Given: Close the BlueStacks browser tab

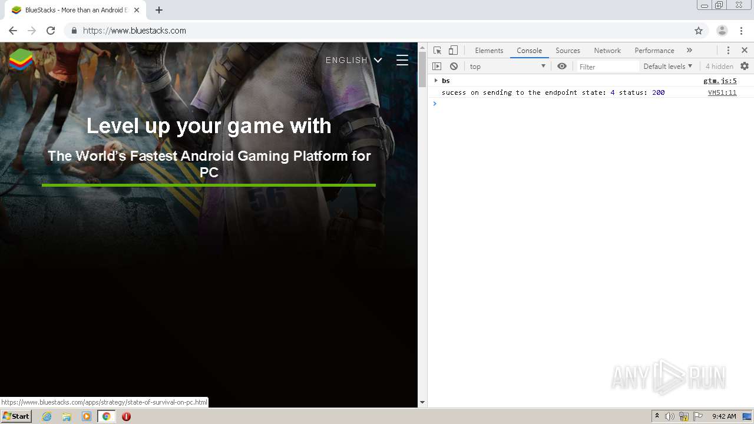Looking at the screenshot, I should pos(137,10).
